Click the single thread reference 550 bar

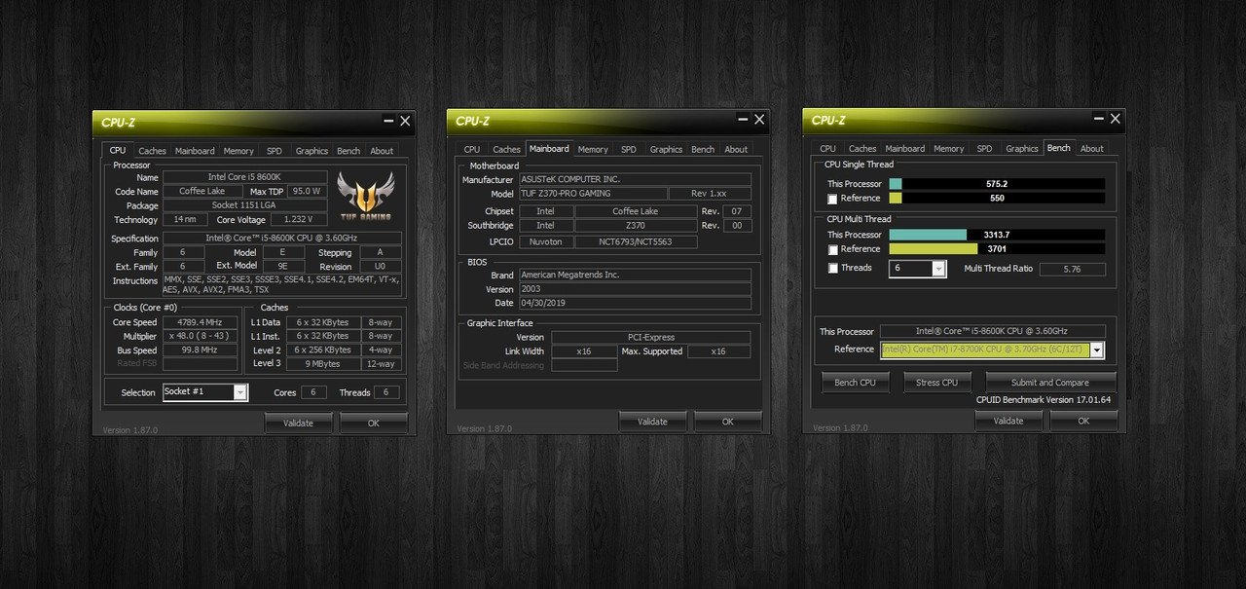coord(997,198)
